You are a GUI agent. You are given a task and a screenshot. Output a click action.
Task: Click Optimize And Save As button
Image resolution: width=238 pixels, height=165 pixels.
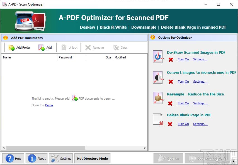click(208, 159)
